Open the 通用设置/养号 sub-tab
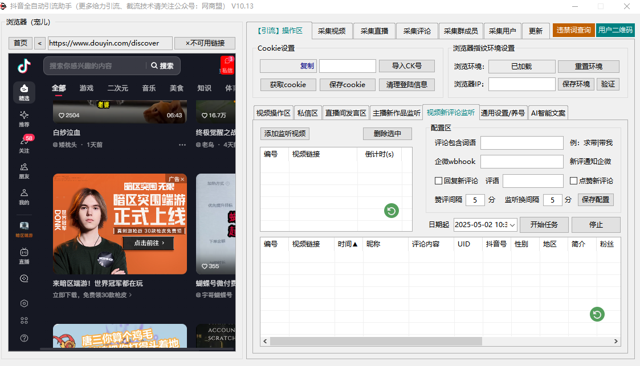The height and width of the screenshot is (366, 640). pos(503,113)
